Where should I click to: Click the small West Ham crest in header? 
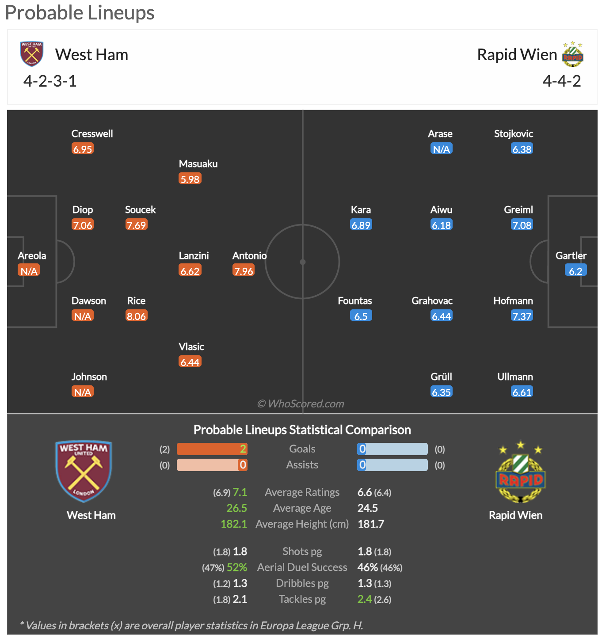point(31,54)
